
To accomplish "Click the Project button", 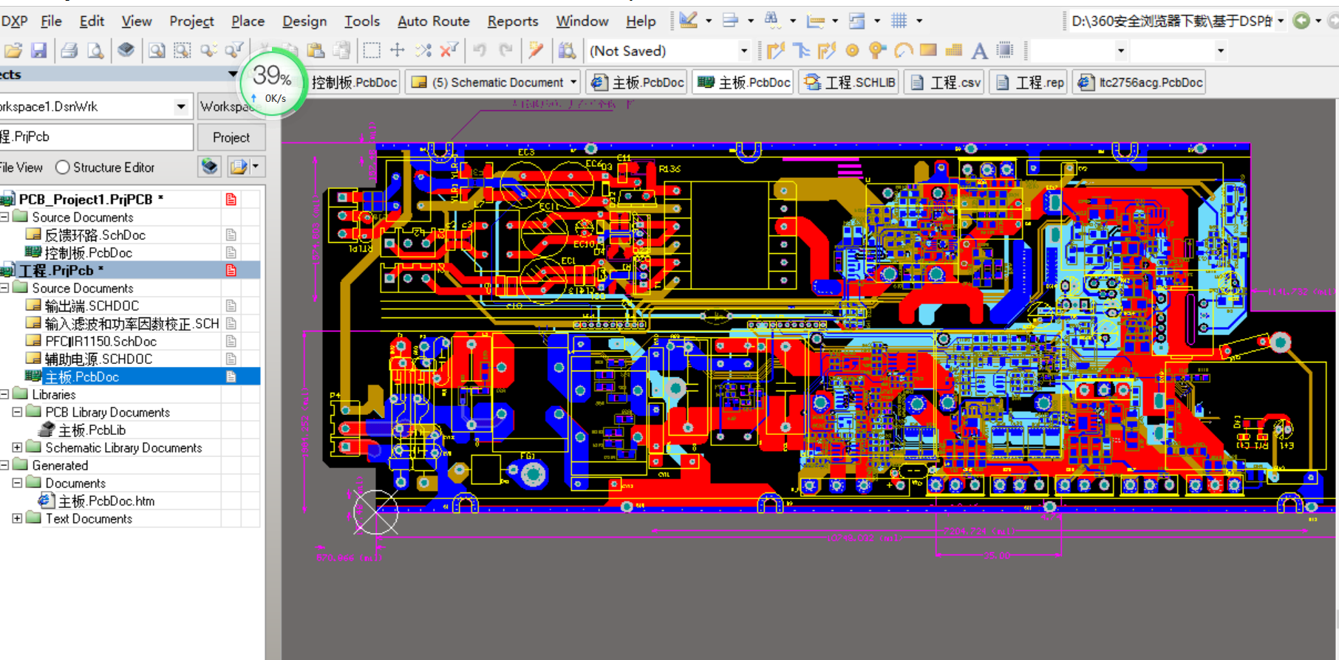I will (231, 137).
